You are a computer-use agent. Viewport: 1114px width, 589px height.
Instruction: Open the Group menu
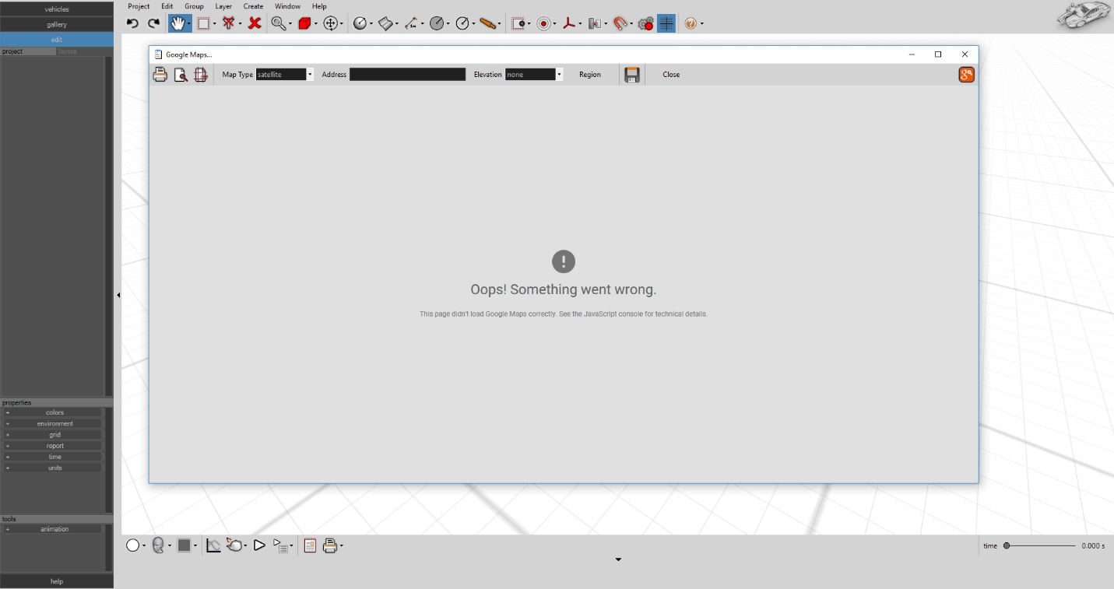(194, 6)
